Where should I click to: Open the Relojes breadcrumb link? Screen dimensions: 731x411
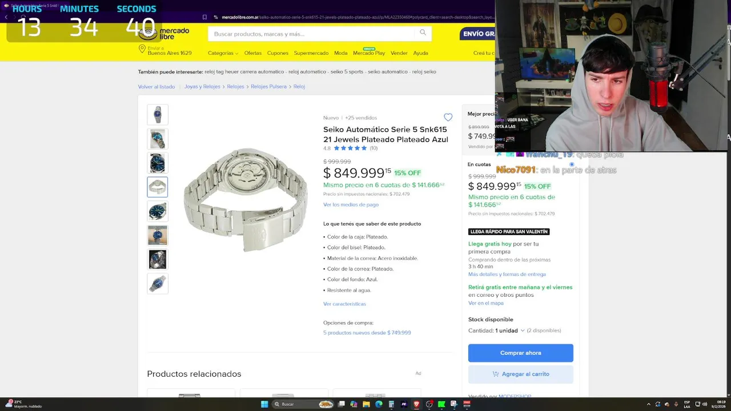point(235,87)
